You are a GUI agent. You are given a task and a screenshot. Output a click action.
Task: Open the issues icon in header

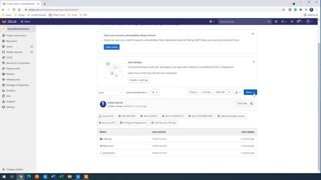[x=276, y=21]
